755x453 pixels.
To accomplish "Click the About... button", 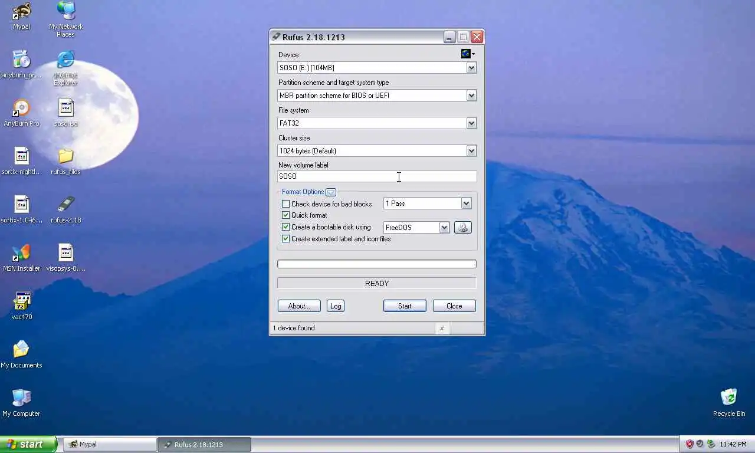I will [299, 306].
